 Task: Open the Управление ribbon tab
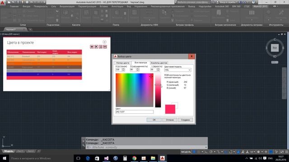pyautogui.click(x=140, y=6)
